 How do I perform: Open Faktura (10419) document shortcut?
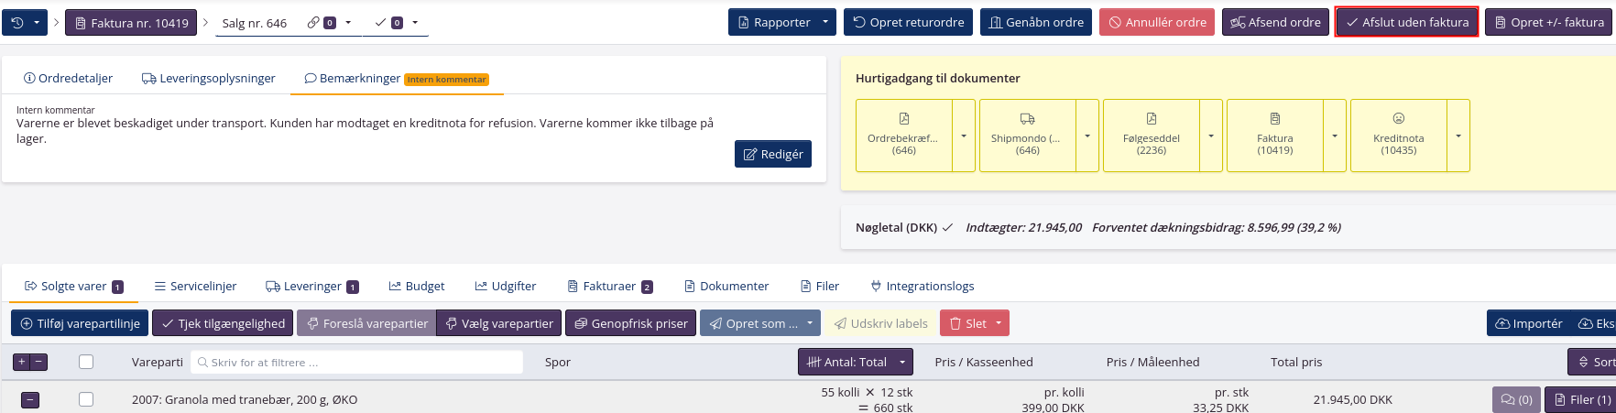1275,136
